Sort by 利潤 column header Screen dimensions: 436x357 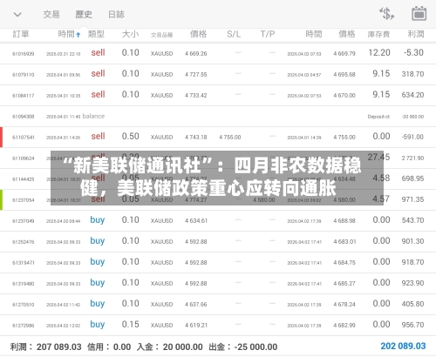point(416,34)
